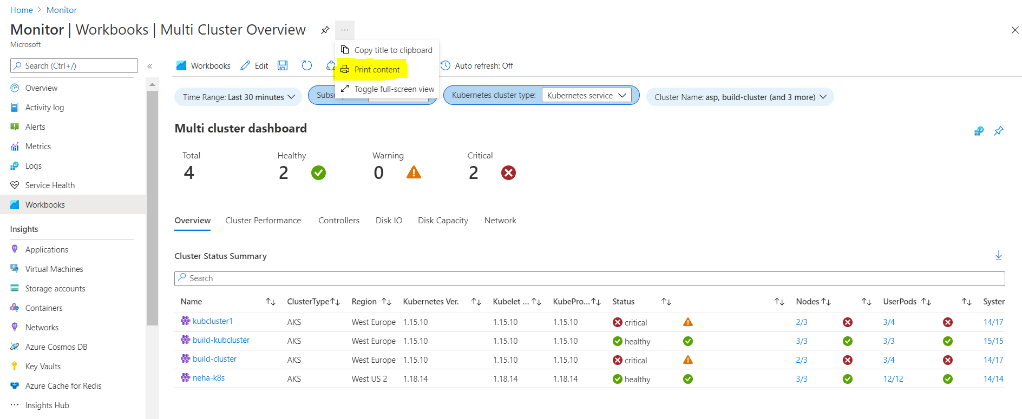The height and width of the screenshot is (419, 1022).
Task: Expand the Cluster Name filter
Action: click(740, 97)
